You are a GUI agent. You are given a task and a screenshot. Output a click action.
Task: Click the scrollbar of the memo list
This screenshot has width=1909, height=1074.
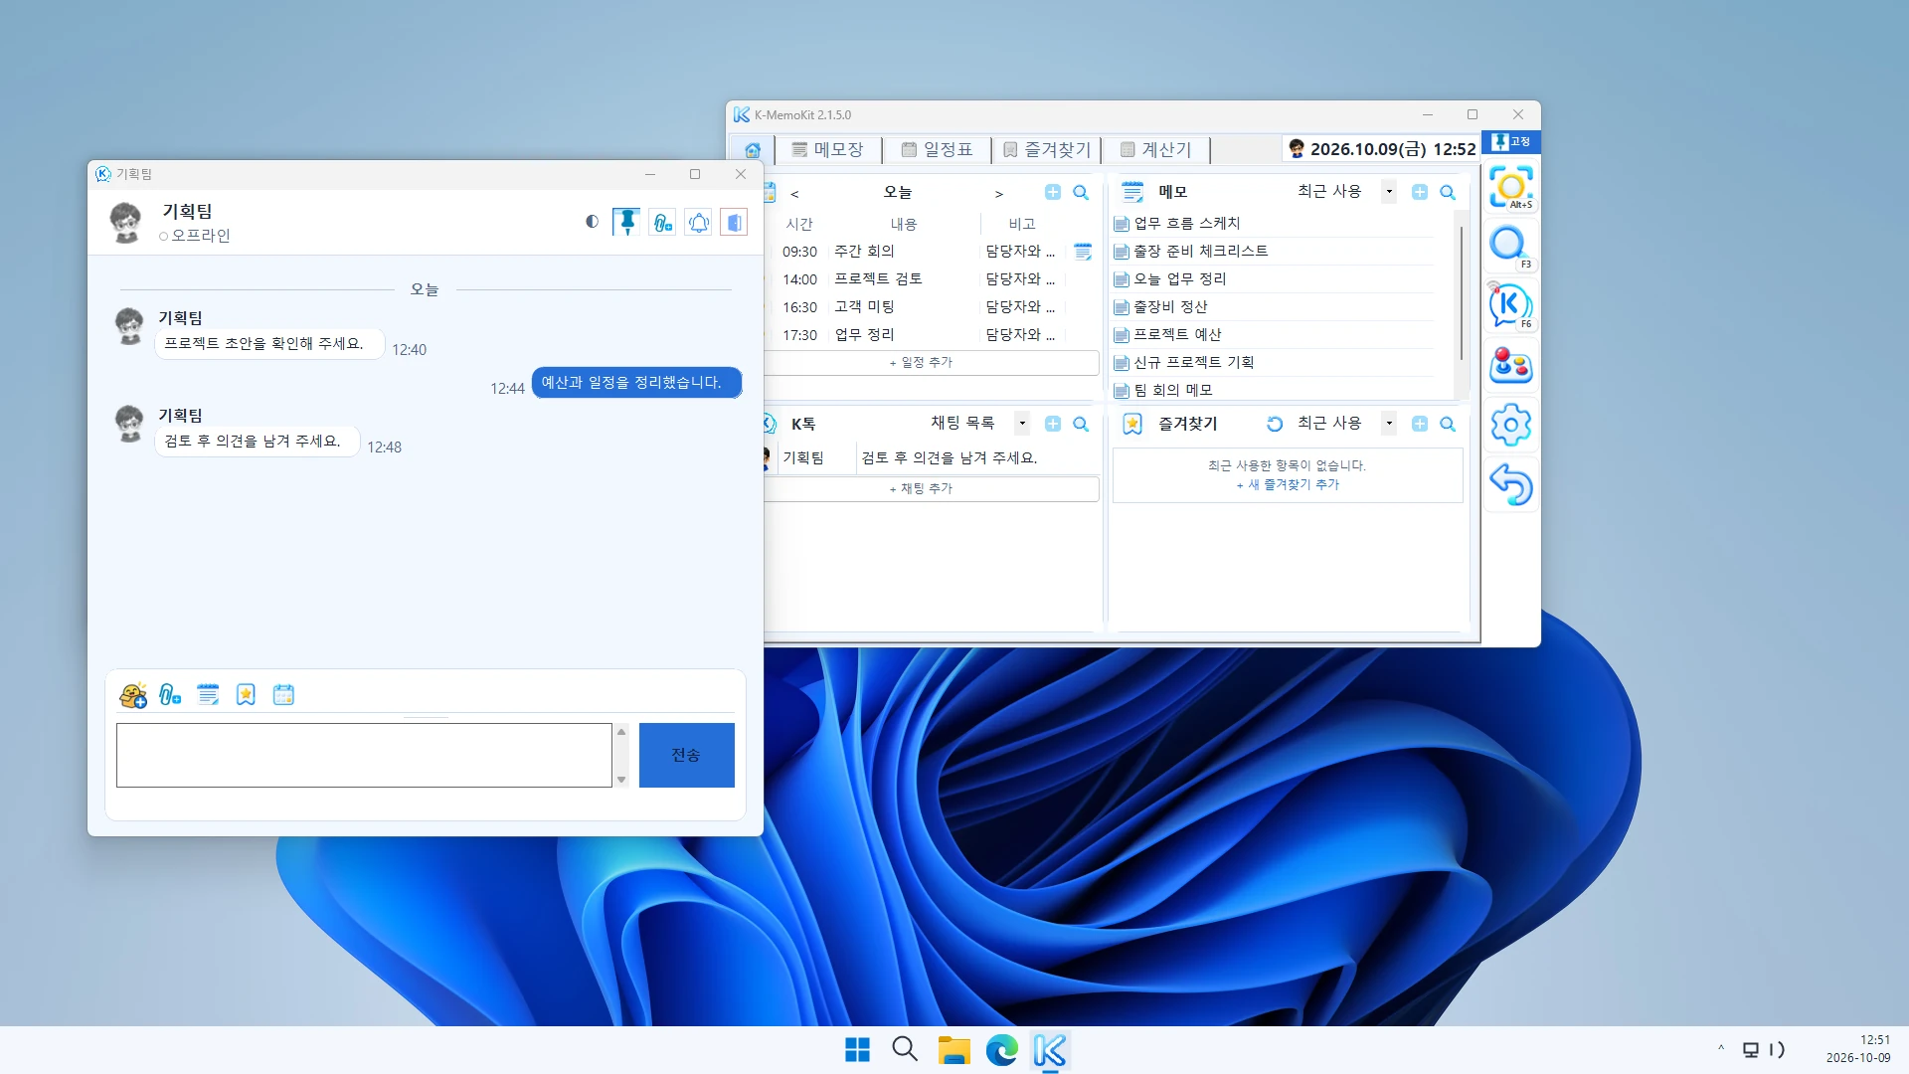click(1461, 293)
